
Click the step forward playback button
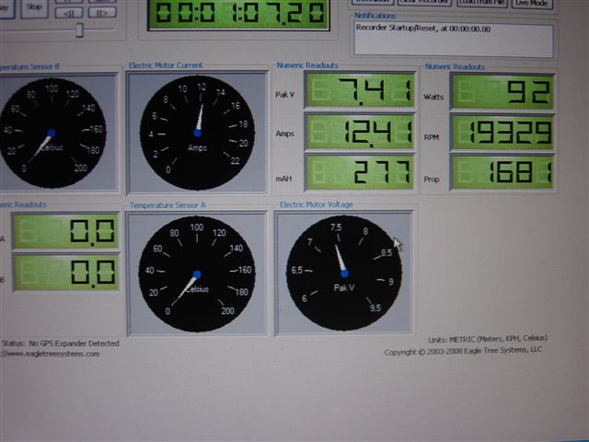pos(101,13)
